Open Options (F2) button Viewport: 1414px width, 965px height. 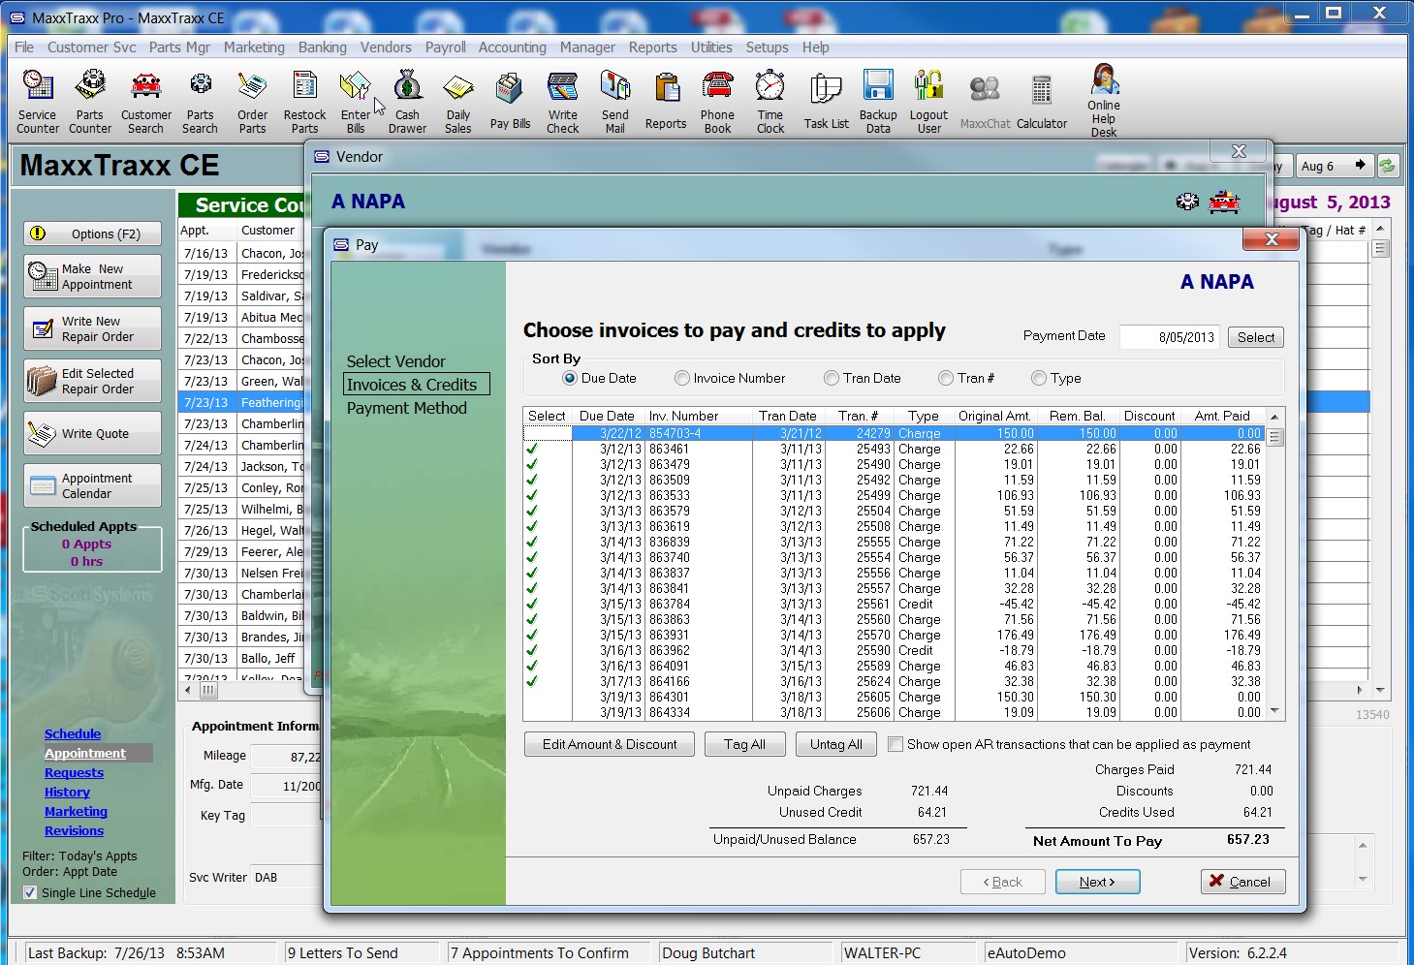coord(93,233)
